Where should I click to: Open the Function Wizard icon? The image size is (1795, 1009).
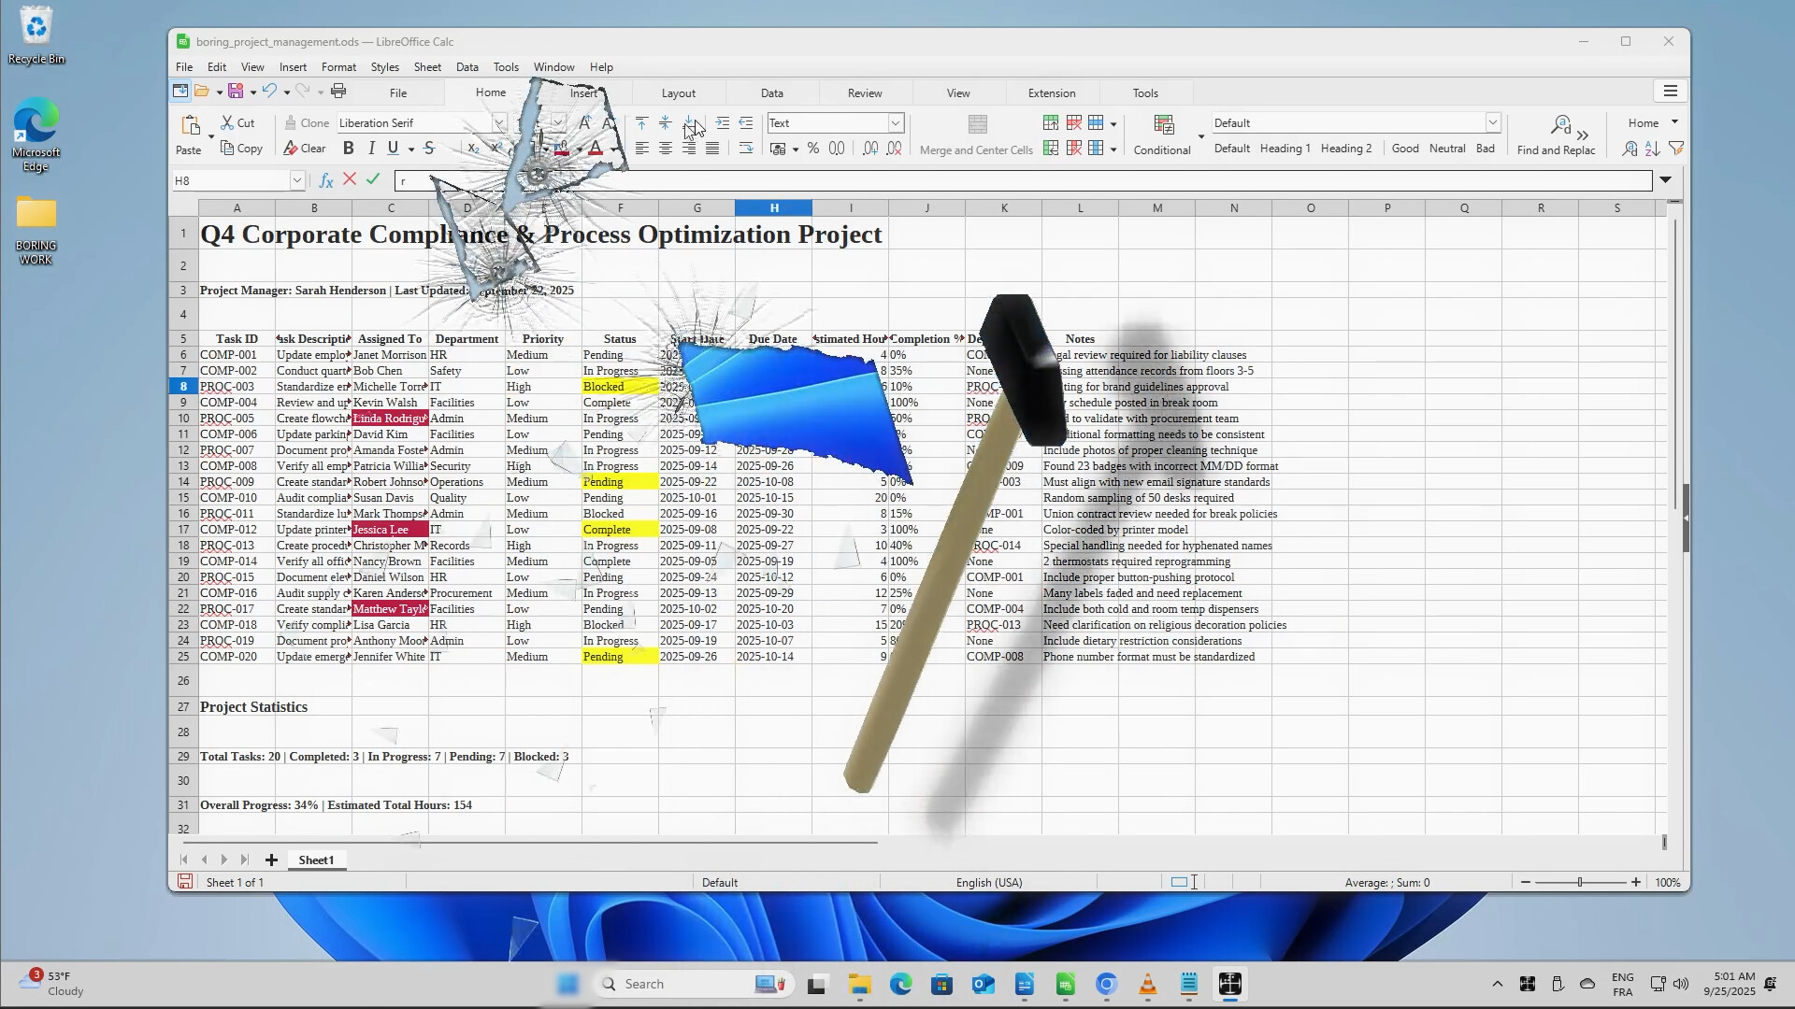click(x=325, y=179)
